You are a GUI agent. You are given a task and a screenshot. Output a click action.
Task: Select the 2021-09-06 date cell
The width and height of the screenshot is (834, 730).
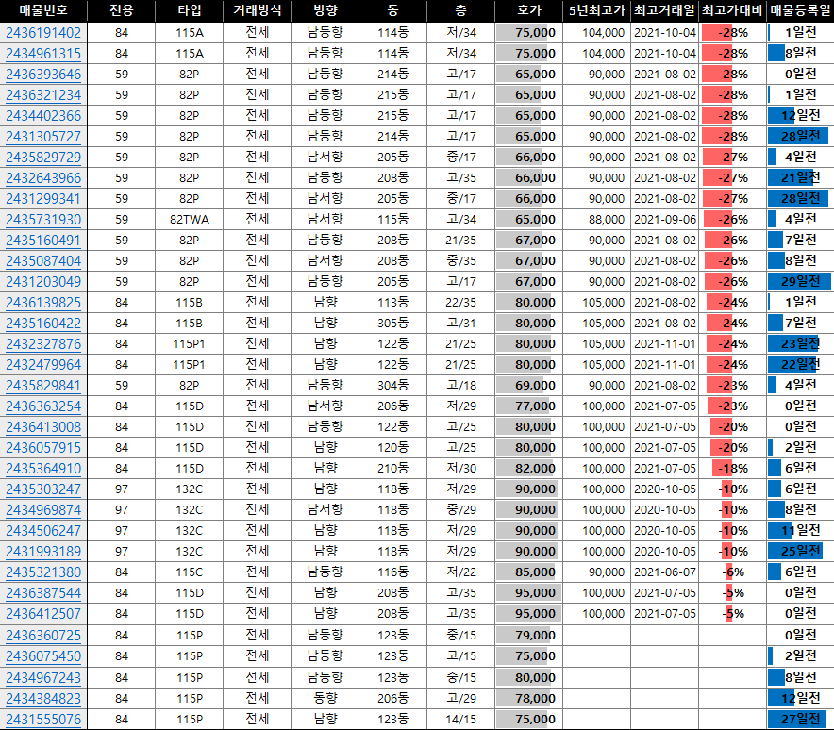(x=664, y=220)
